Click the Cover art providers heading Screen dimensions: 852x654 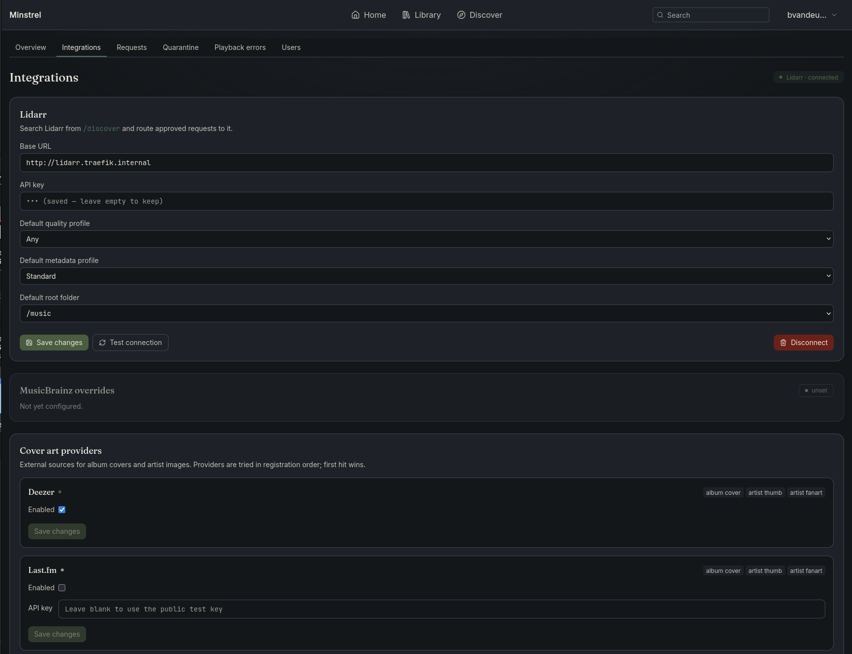point(61,451)
